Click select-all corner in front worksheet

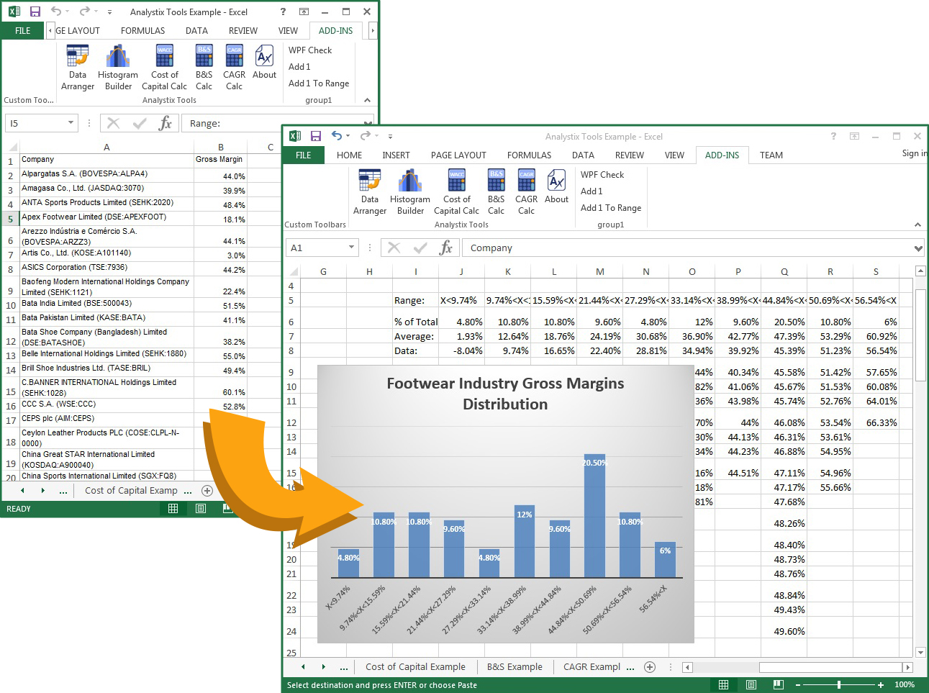tap(292, 271)
